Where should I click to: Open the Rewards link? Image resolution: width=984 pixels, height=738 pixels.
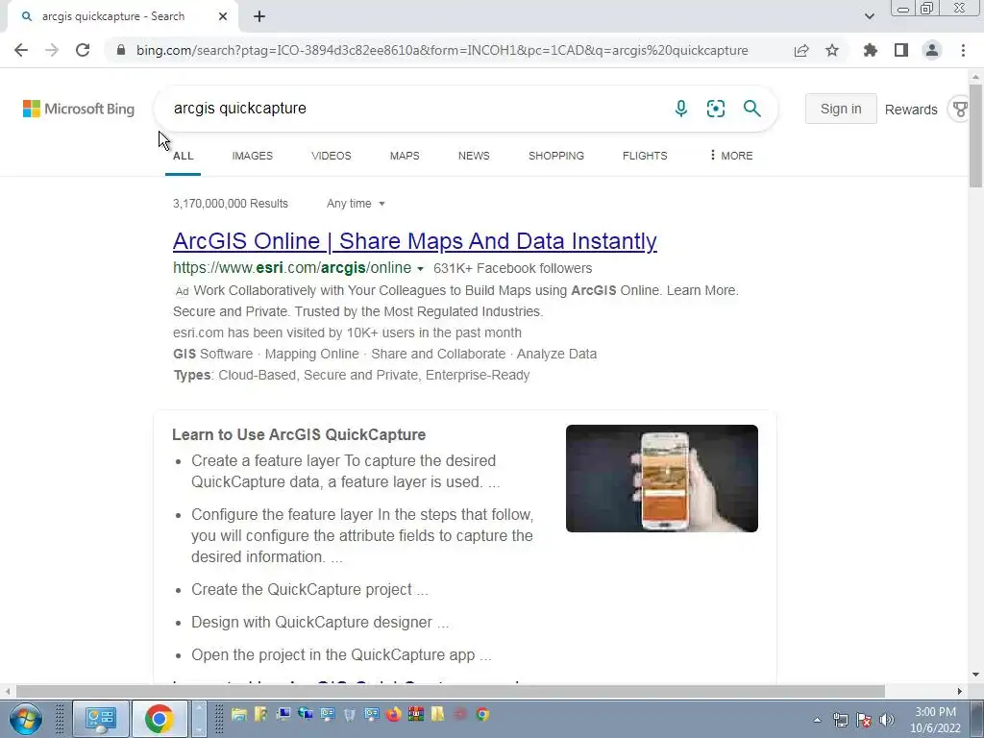pyautogui.click(x=911, y=110)
